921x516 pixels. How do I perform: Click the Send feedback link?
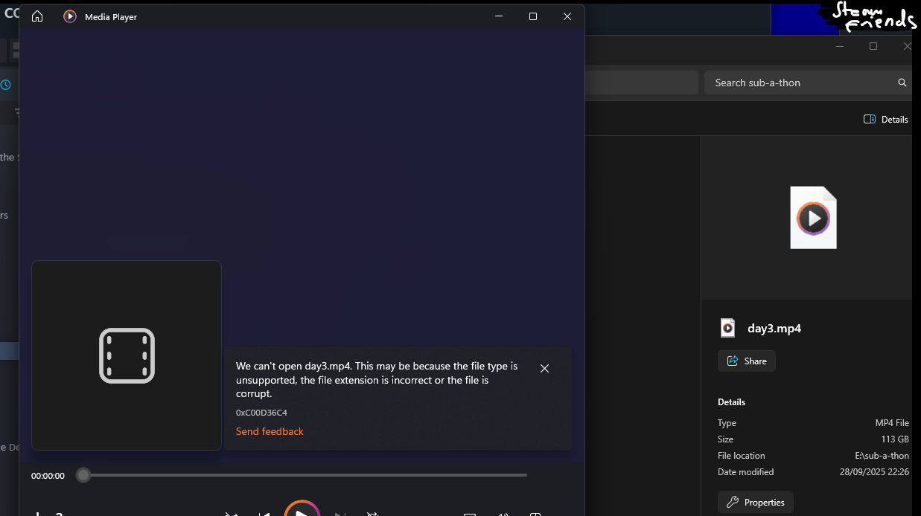click(x=270, y=431)
